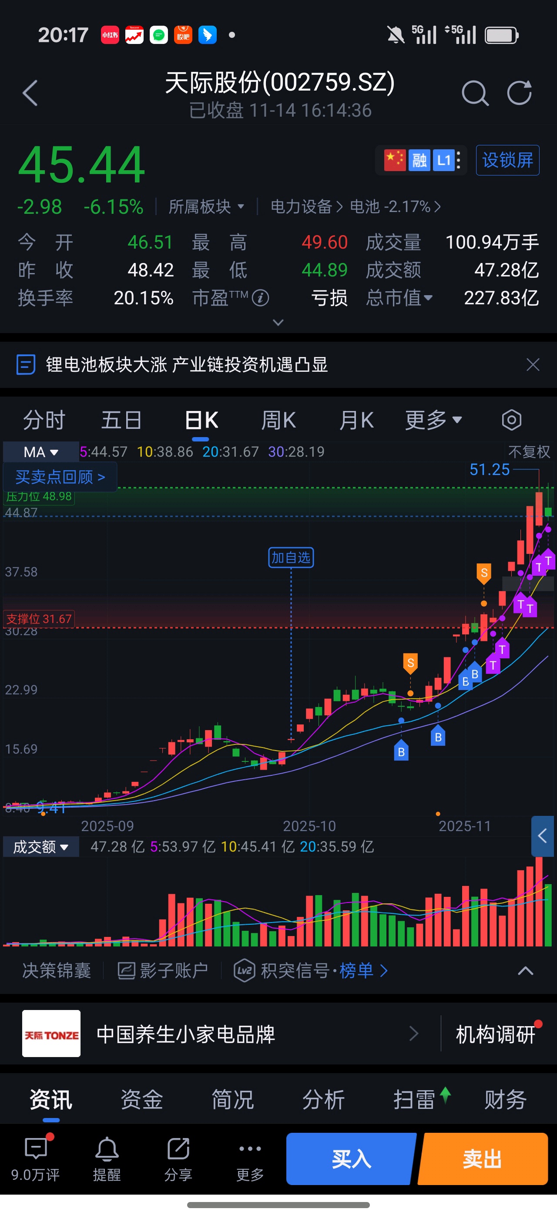Open the 9.0万评 comments icon
This screenshot has height=1219, width=557.
(x=36, y=1159)
